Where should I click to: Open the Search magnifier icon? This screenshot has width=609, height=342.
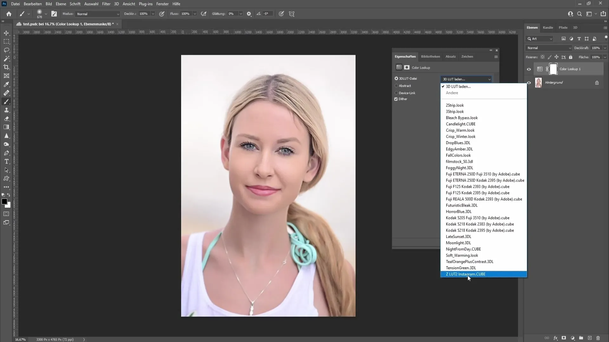580,14
